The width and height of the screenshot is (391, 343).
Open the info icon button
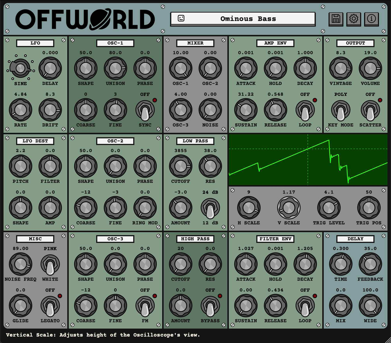point(372,19)
